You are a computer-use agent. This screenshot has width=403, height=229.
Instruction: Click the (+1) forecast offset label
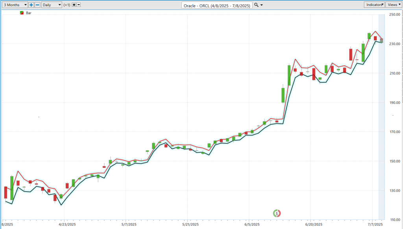(67, 5)
